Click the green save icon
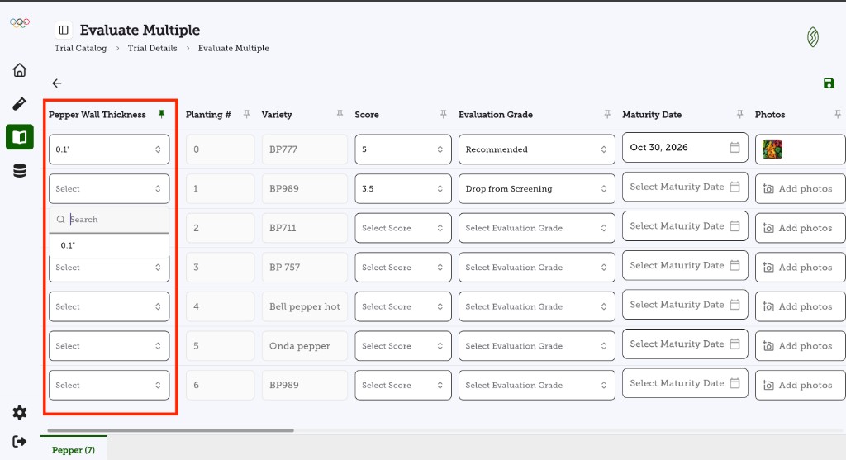This screenshot has height=460, width=846. click(x=829, y=83)
